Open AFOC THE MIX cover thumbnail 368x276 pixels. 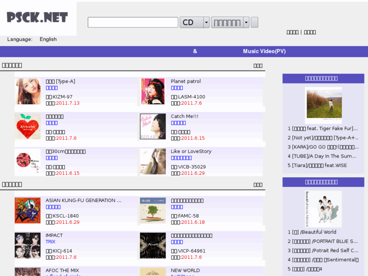point(28,272)
